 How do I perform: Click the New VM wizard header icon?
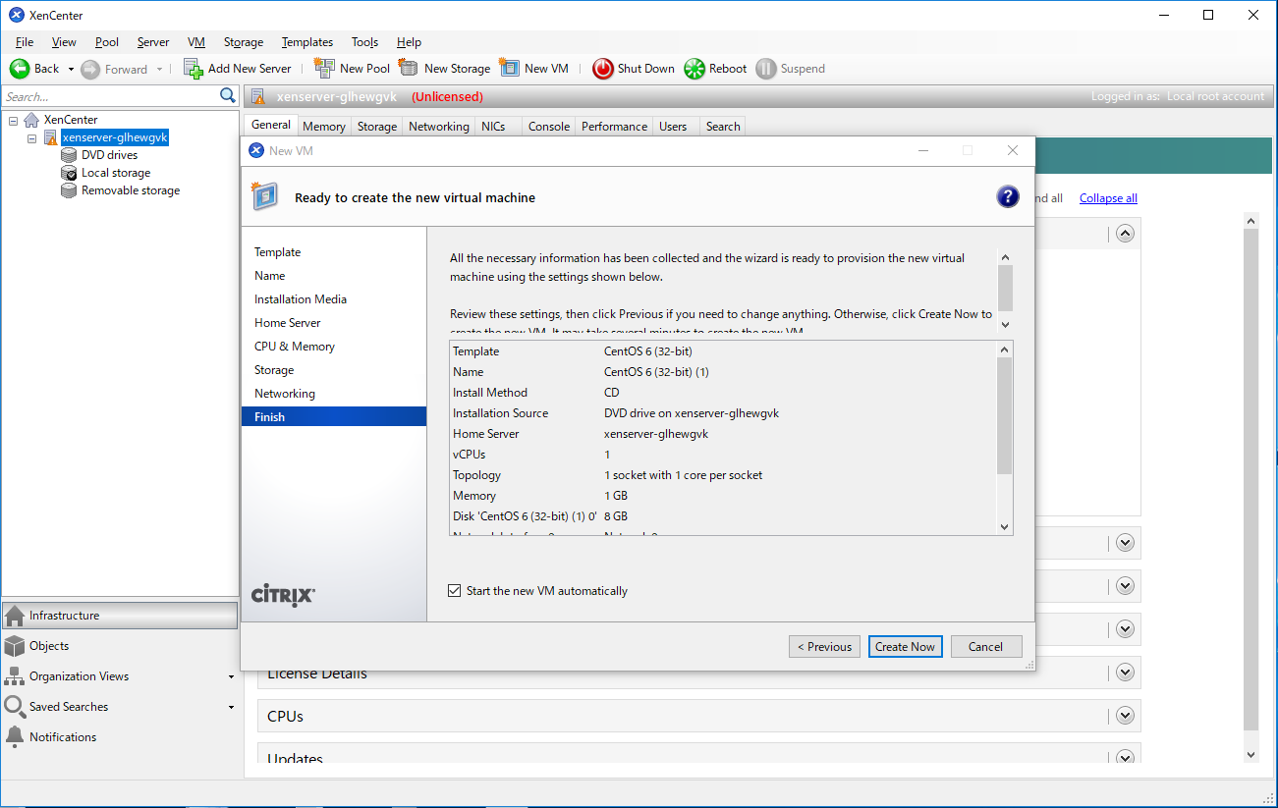(263, 196)
